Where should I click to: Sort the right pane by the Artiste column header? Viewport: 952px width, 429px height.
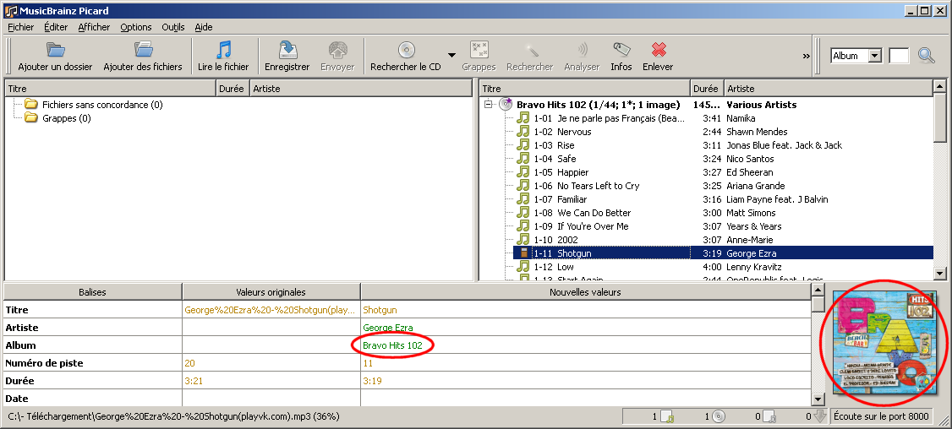[829, 89]
